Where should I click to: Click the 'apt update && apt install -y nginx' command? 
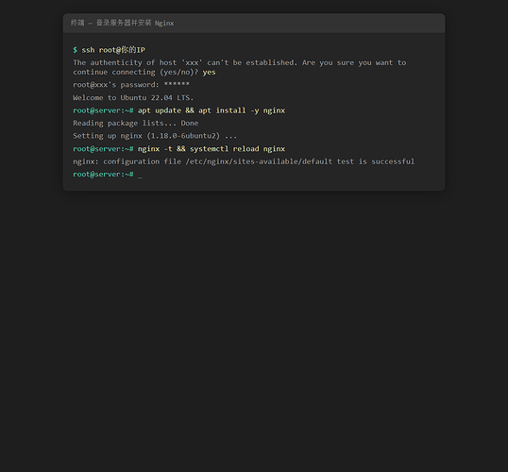pyautogui.click(x=212, y=110)
